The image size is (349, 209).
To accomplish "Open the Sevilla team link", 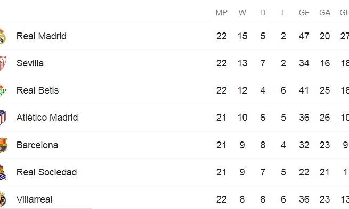I will pos(30,63).
